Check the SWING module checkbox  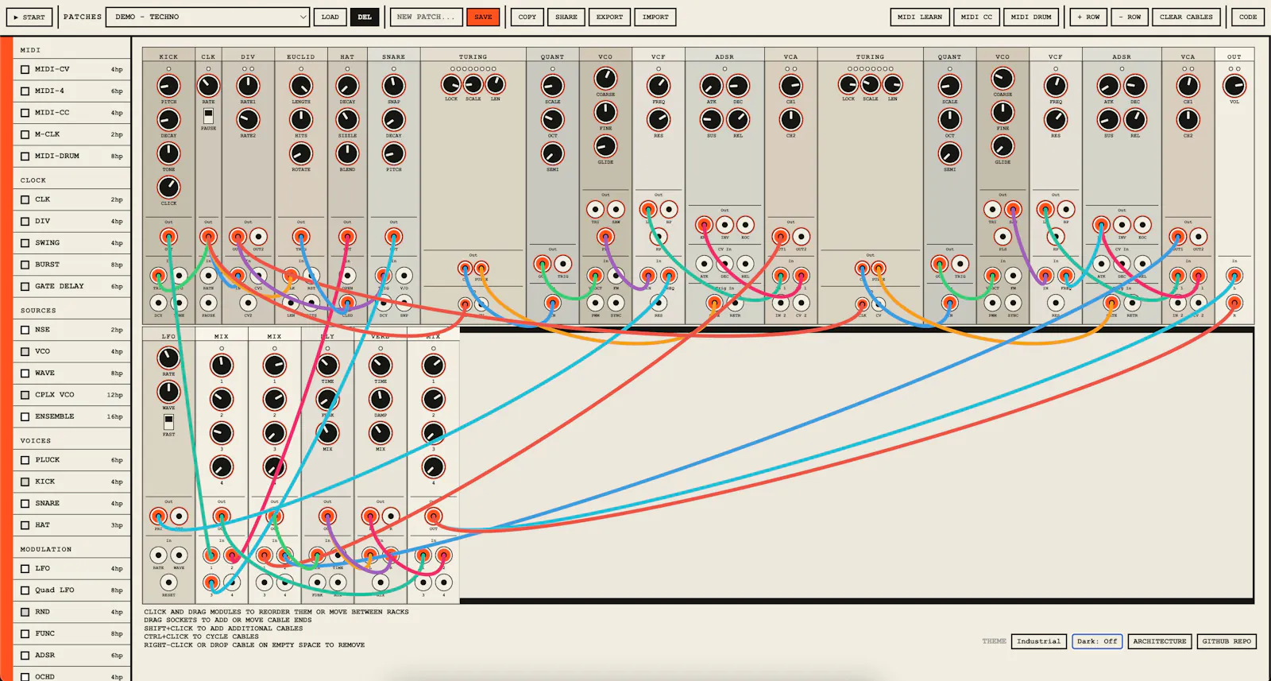[x=25, y=242]
